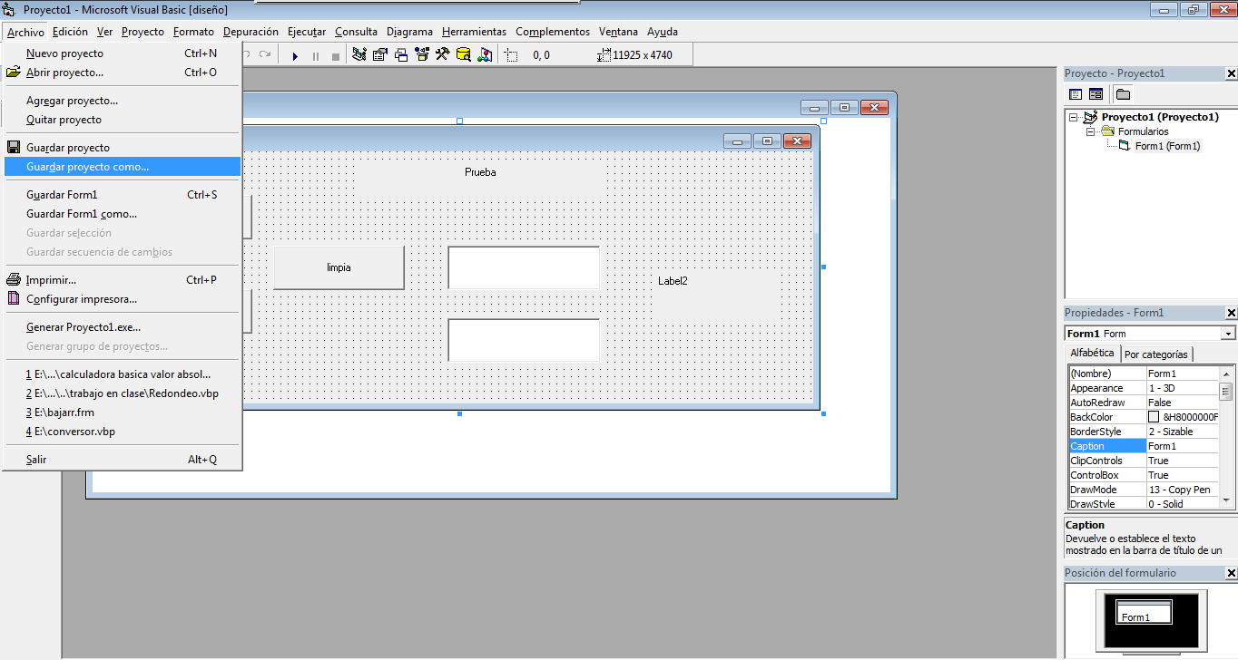
Task: Select 'Salir' to exit Visual Basic
Action: (123, 460)
